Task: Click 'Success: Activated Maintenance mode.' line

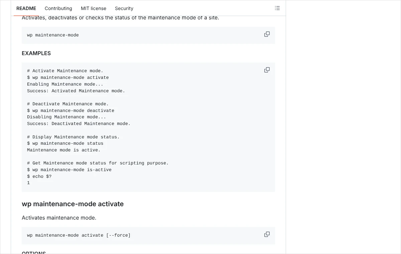Action: pos(76,91)
